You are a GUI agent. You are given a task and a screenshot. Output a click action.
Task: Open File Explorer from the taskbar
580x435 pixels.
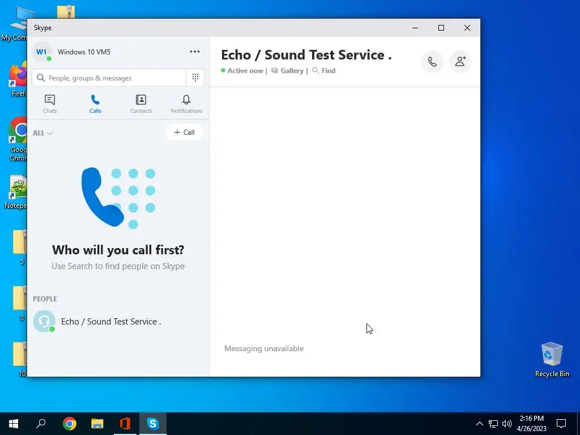tap(97, 424)
